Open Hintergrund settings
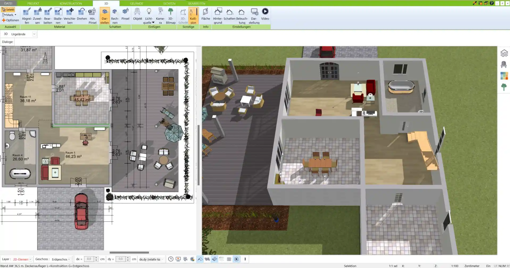The image size is (510, 268). (218, 16)
